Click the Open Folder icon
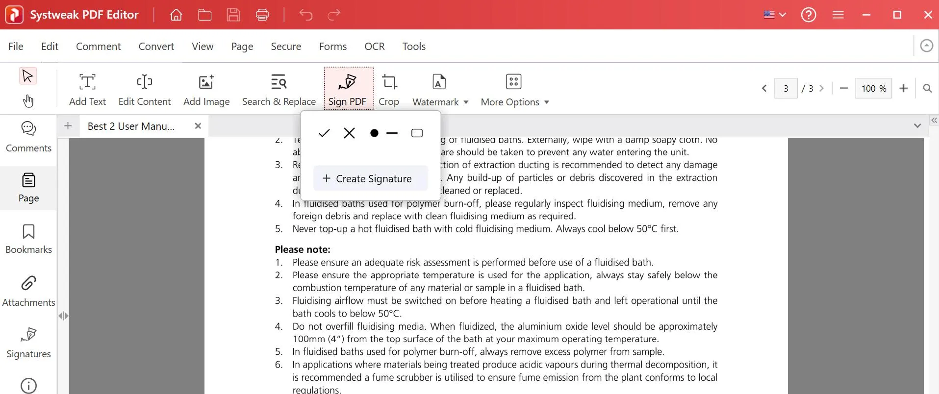Viewport: 939px width, 394px height. click(x=204, y=15)
